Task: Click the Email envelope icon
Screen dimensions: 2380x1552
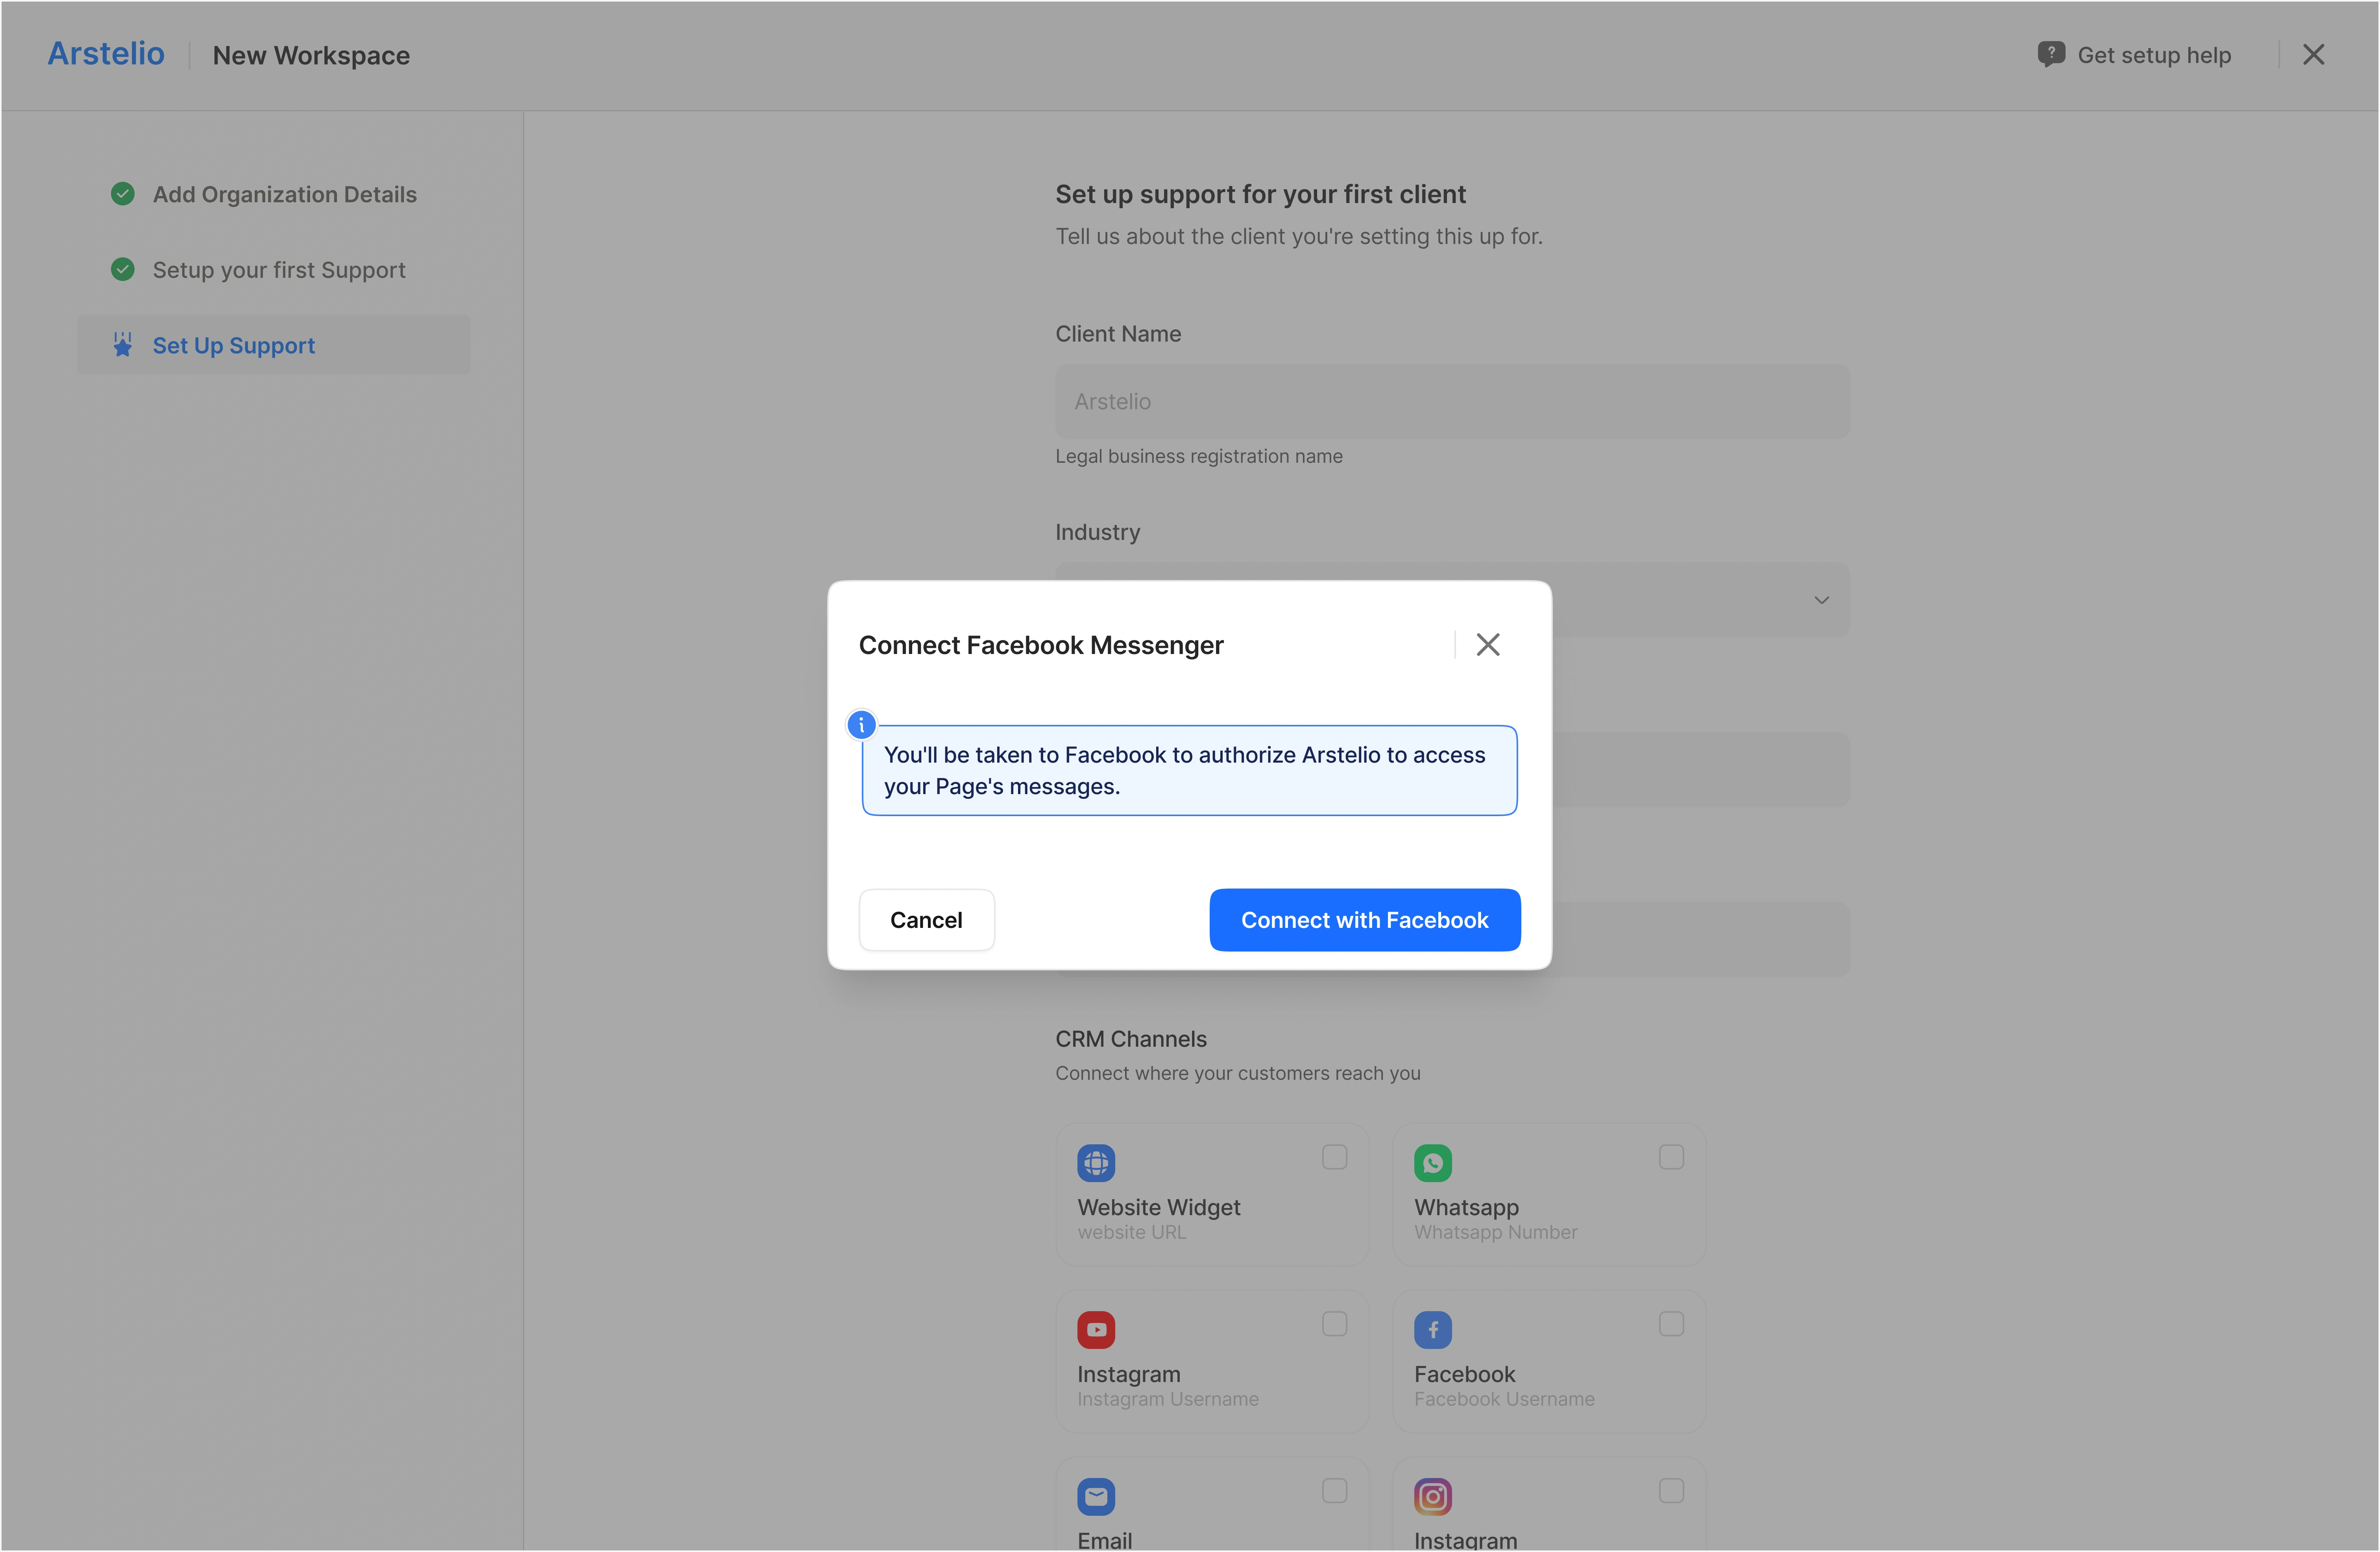Action: pos(1096,1496)
